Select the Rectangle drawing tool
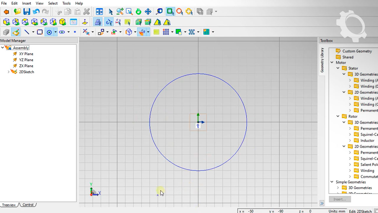Viewport: 378px width, 213px height. [40, 32]
